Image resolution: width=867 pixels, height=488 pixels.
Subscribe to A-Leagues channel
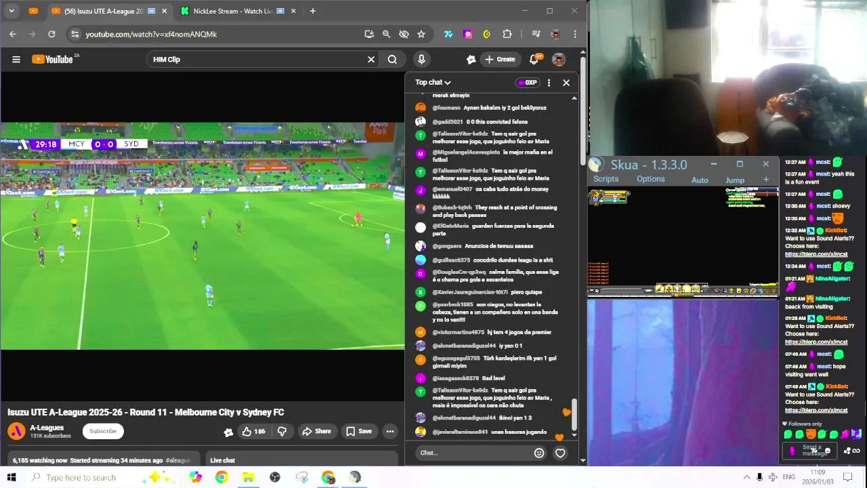click(103, 431)
